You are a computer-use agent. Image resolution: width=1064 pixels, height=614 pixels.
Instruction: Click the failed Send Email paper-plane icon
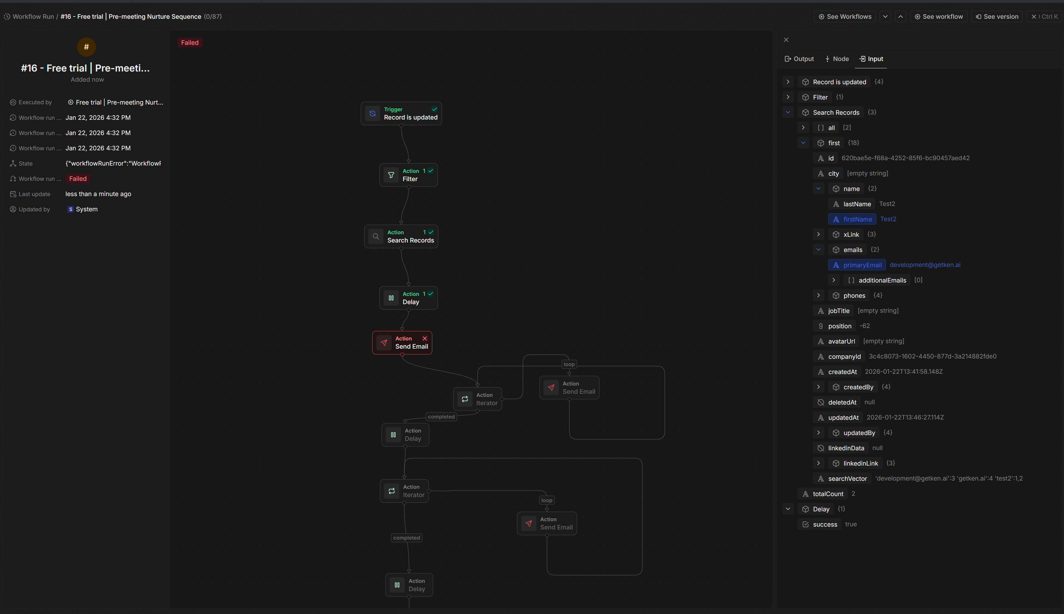[384, 343]
